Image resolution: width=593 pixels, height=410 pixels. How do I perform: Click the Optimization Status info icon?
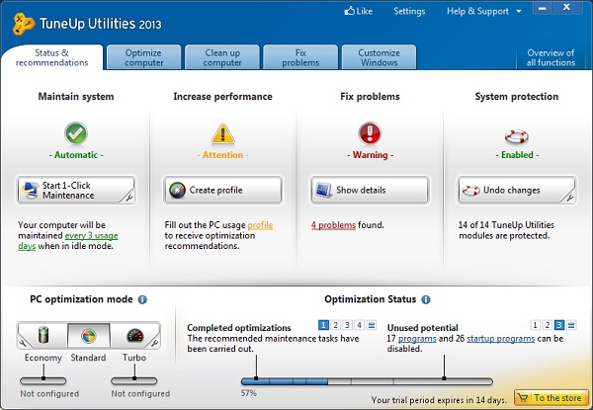pyautogui.click(x=426, y=299)
